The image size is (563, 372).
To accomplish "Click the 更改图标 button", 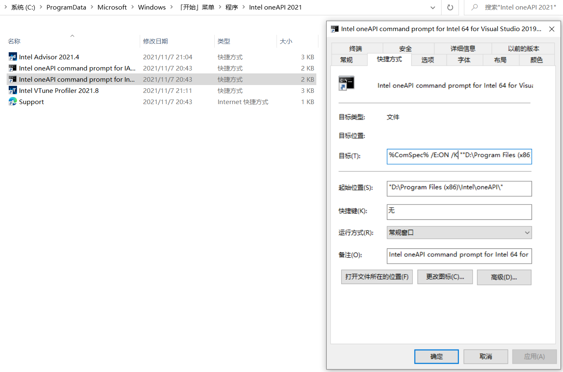I will [445, 277].
